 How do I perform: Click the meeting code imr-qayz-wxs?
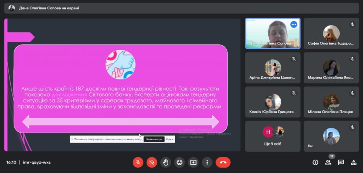tap(37, 162)
